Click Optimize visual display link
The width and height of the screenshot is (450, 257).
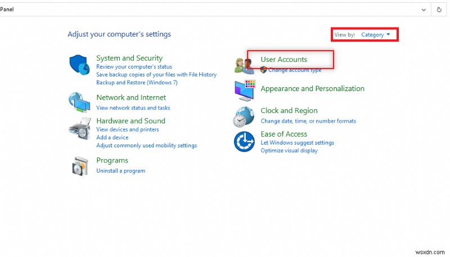tap(289, 151)
